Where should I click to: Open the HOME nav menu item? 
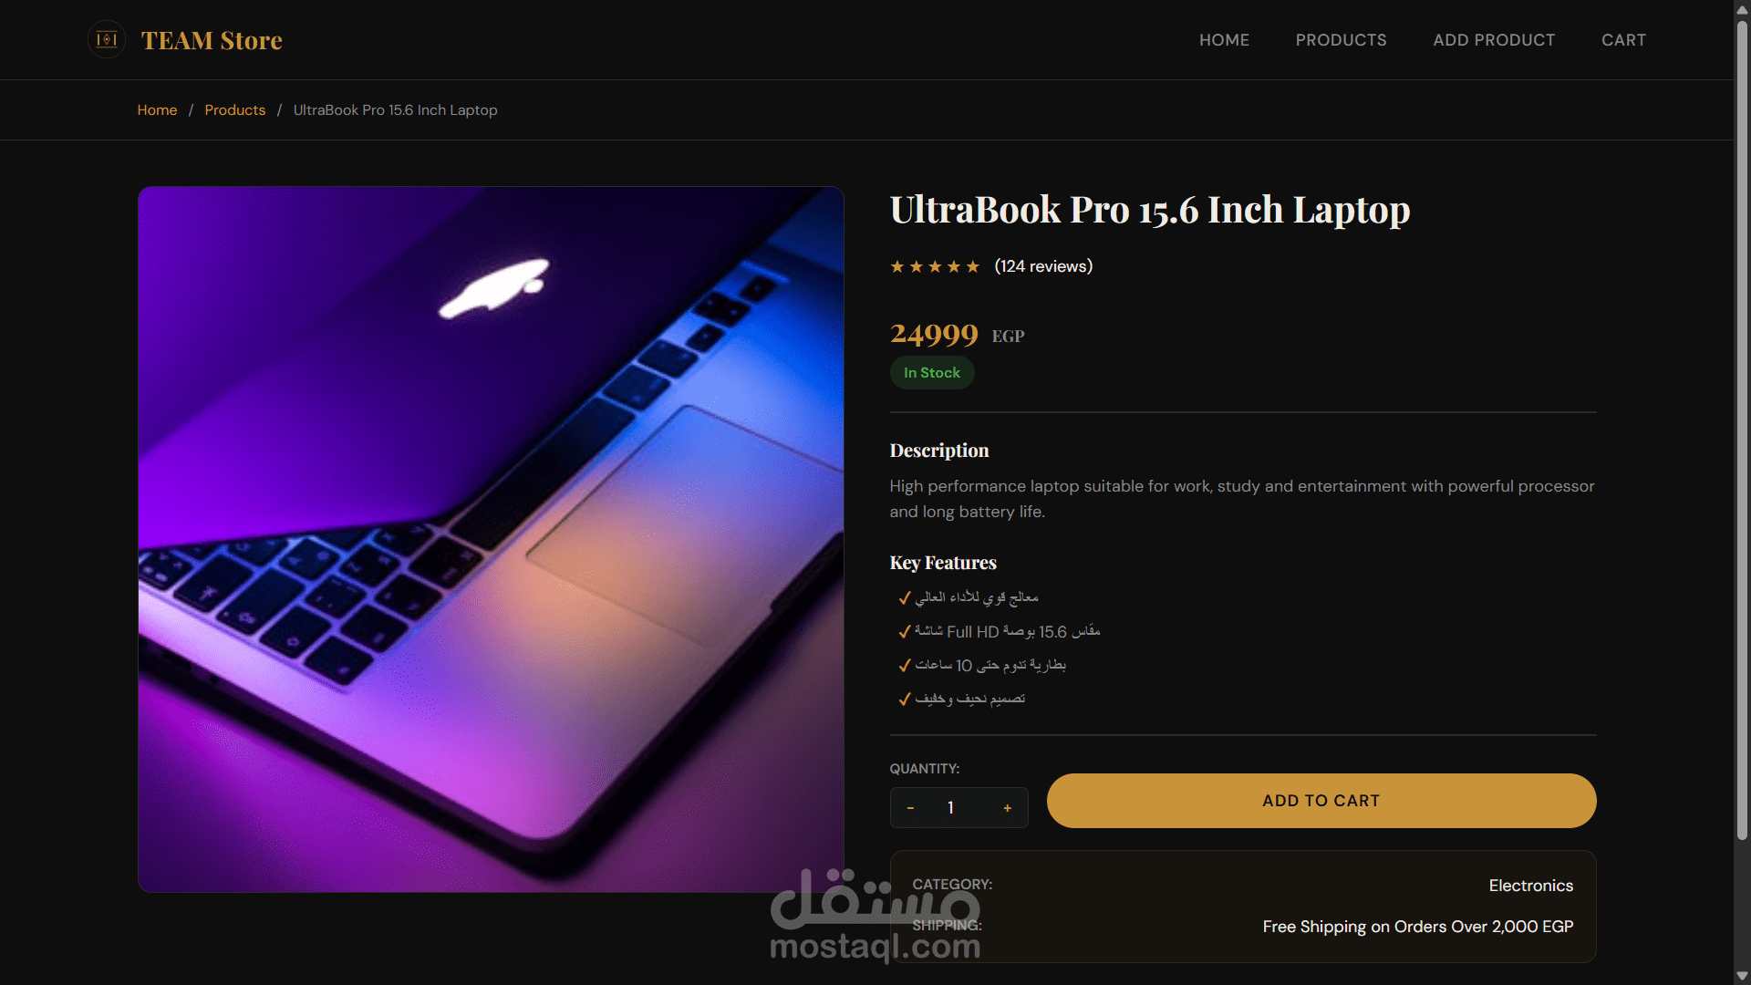pyautogui.click(x=1224, y=40)
